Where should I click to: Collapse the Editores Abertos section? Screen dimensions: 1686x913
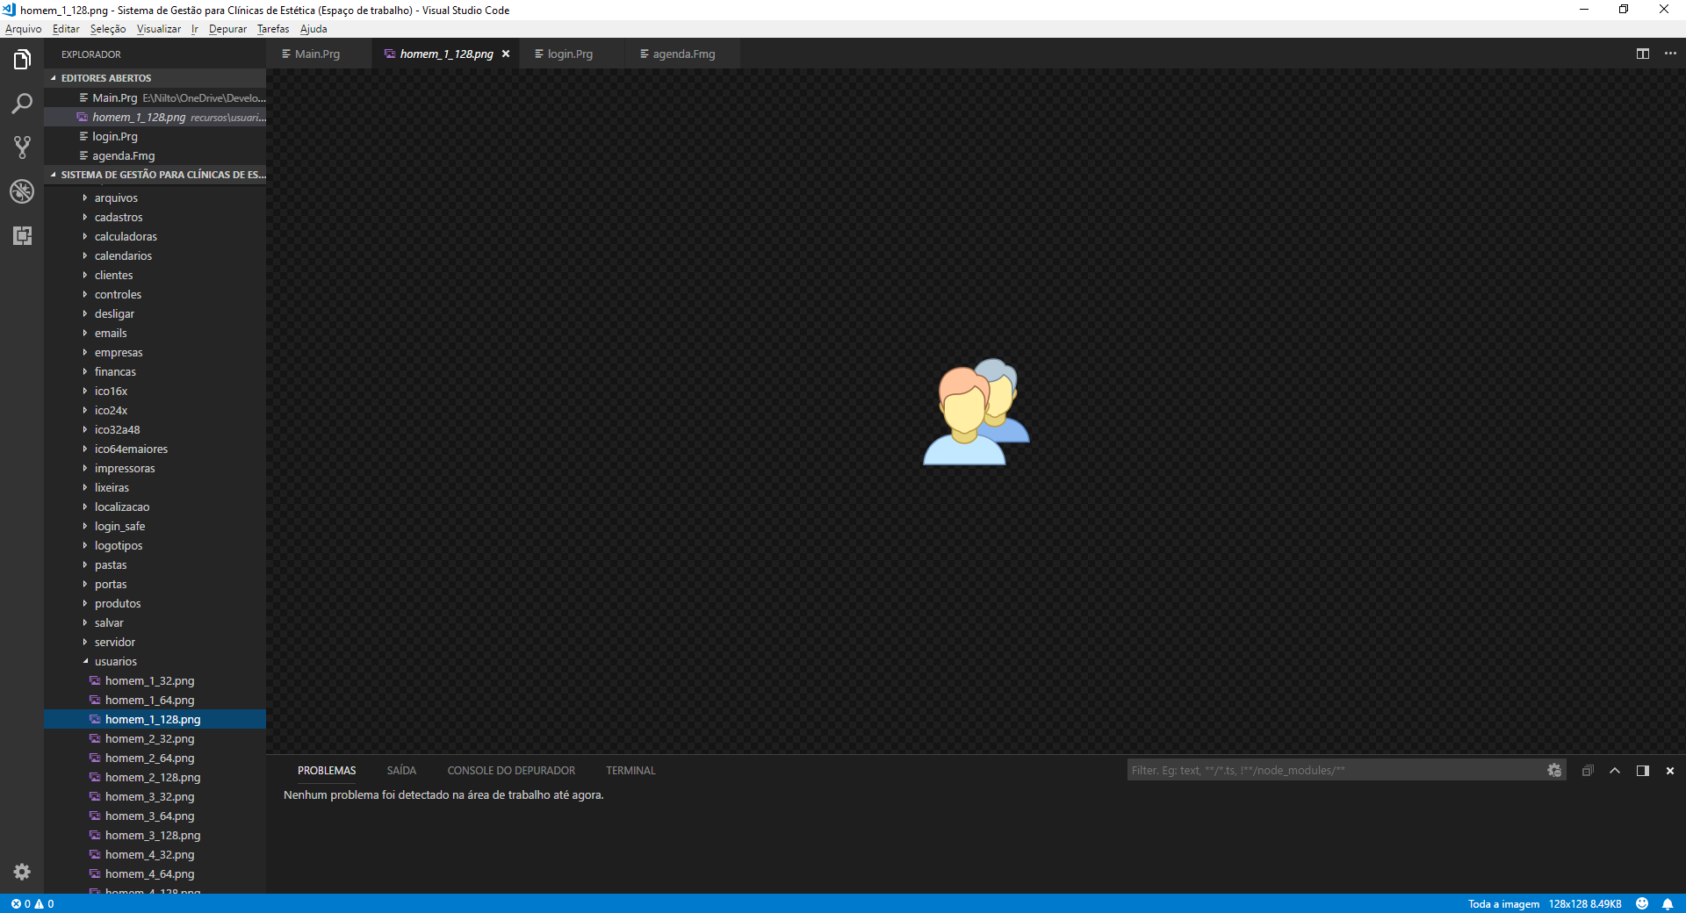pyautogui.click(x=105, y=78)
